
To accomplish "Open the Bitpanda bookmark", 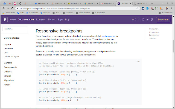I will tap(45, 13).
